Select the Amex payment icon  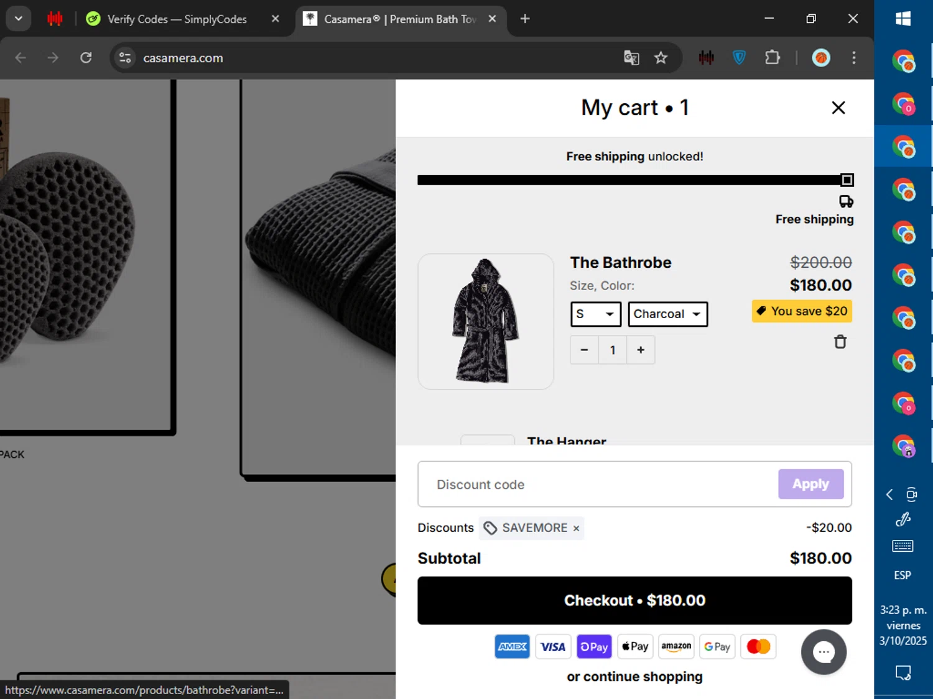point(512,647)
